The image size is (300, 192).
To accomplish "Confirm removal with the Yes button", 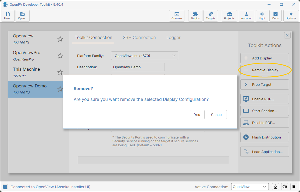I will pos(197,115).
